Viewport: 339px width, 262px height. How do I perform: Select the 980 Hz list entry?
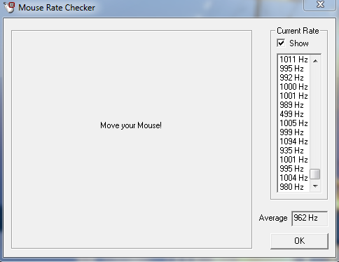click(293, 187)
